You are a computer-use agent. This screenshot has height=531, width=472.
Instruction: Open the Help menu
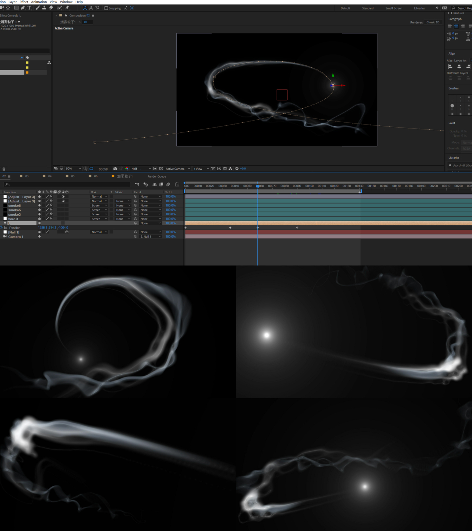[79, 2]
